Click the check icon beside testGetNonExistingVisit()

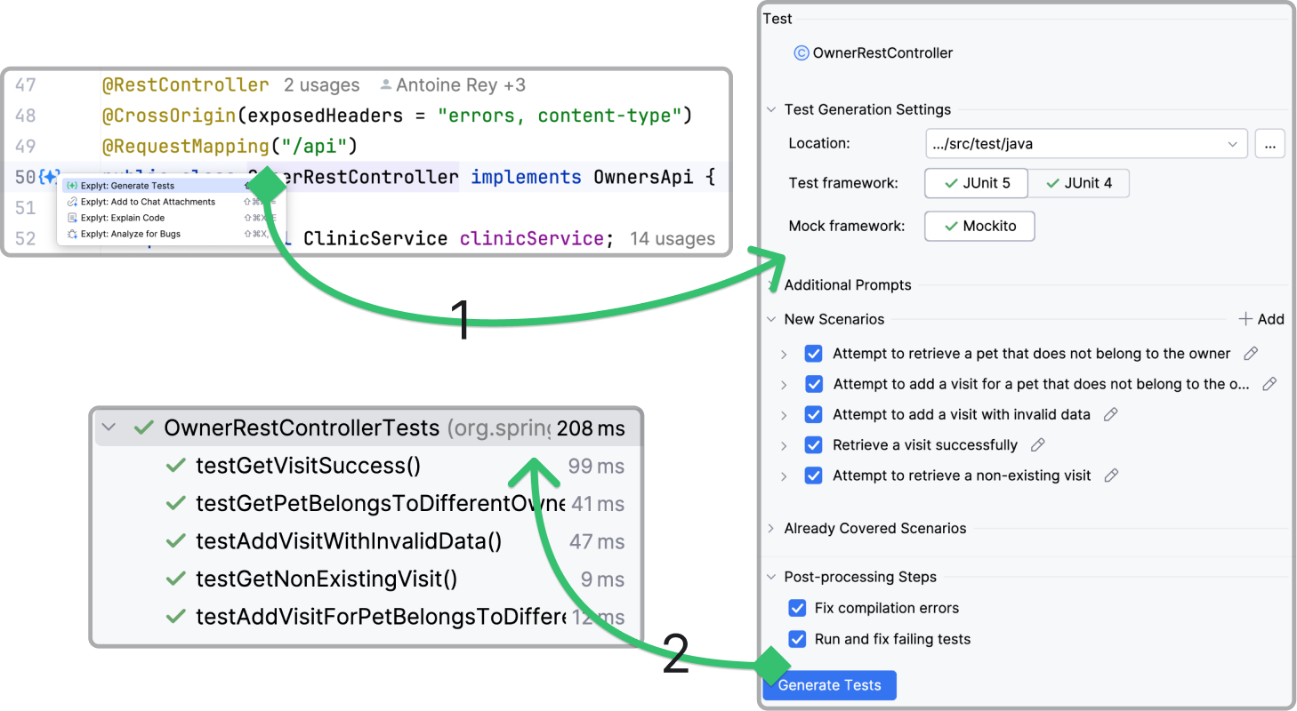pyautogui.click(x=175, y=579)
